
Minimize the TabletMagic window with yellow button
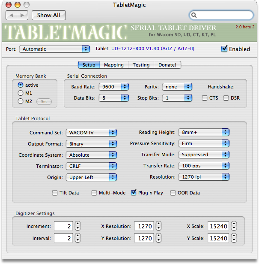18,5
